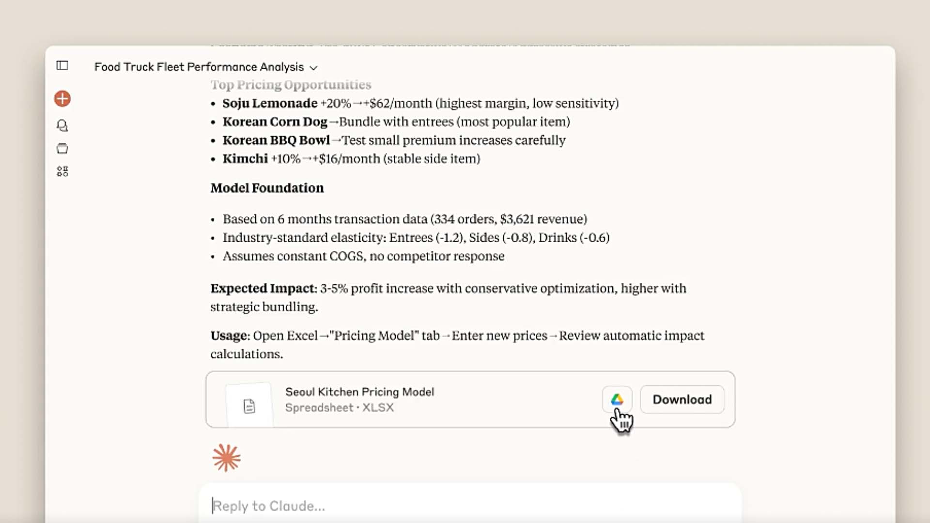Open the Seoul Kitchen Pricing Model file title

click(x=359, y=392)
